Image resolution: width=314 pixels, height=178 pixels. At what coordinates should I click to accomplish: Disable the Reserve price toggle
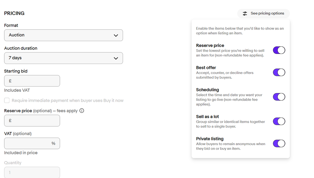click(279, 50)
